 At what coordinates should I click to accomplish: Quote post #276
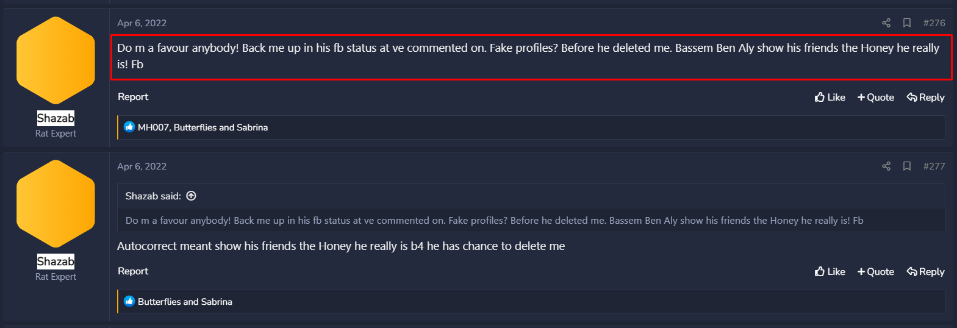876,98
